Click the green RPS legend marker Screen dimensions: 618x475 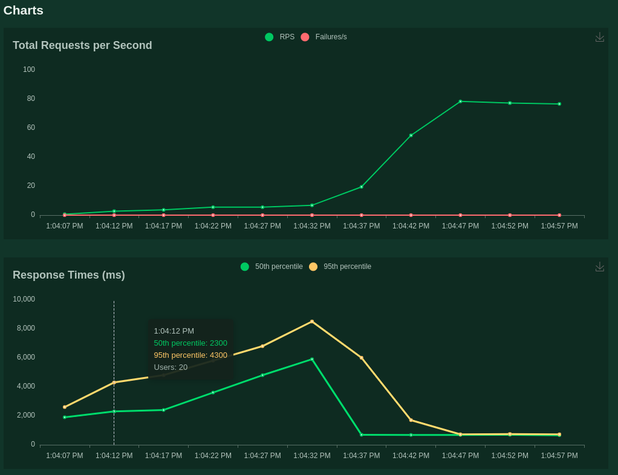pos(269,37)
